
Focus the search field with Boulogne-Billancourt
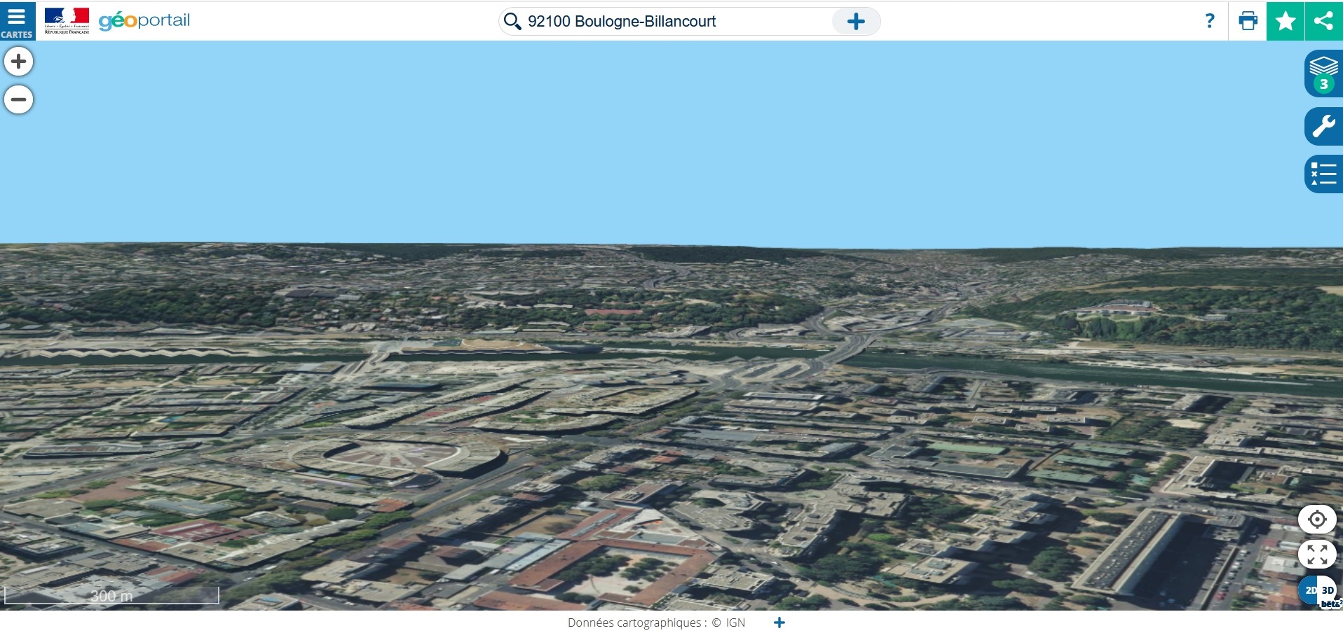[x=677, y=22]
